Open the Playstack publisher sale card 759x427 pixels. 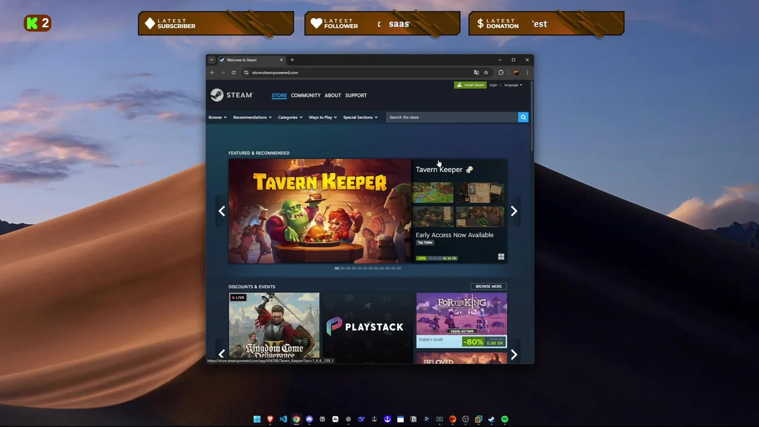coord(368,328)
